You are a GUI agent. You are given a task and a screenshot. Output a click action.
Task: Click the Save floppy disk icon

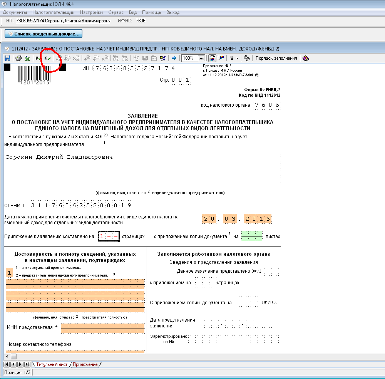(x=7, y=58)
